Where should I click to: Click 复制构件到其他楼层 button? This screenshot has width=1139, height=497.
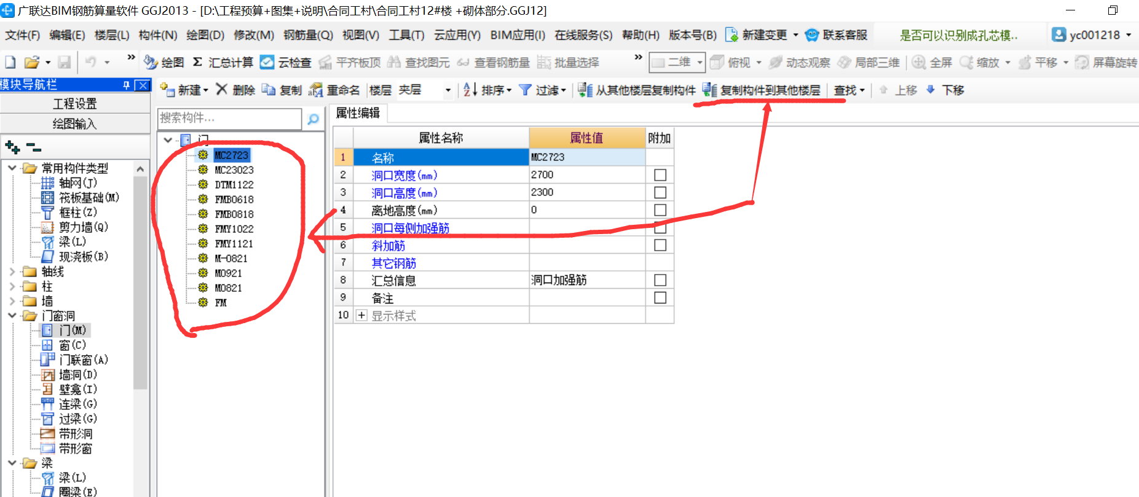[x=762, y=90]
